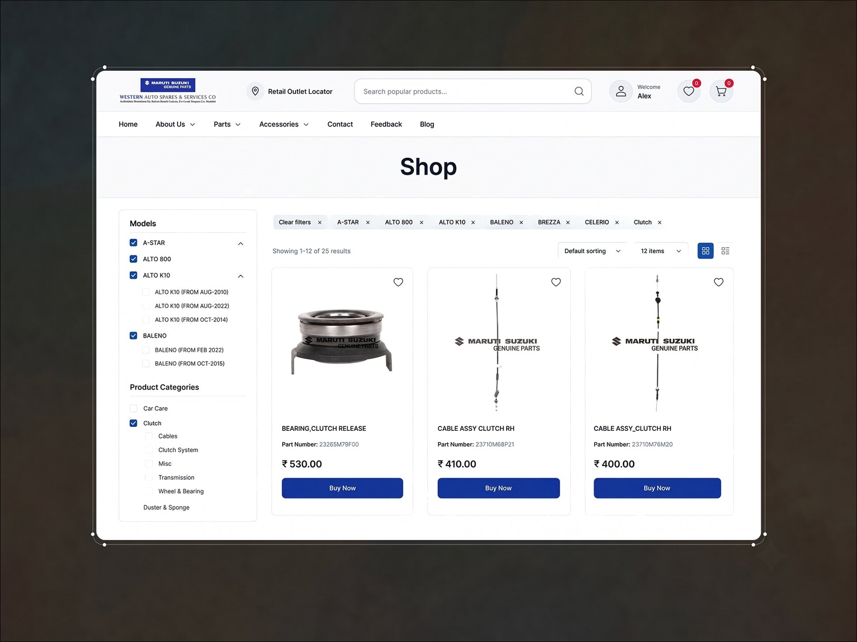Uncheck the BALENO model checkbox
The height and width of the screenshot is (642, 857).
tap(133, 336)
